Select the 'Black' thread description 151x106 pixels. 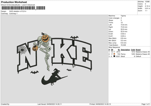[x=123, y=56]
